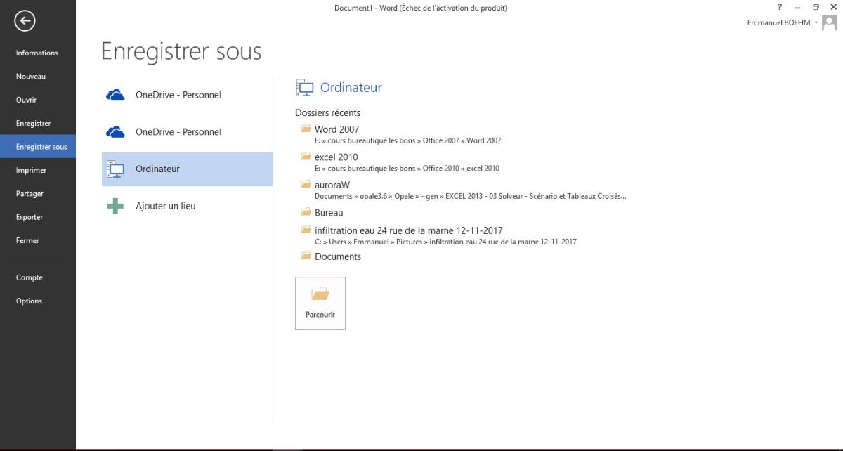
Task: Click the folder icon beside Bureau
Action: (x=306, y=211)
